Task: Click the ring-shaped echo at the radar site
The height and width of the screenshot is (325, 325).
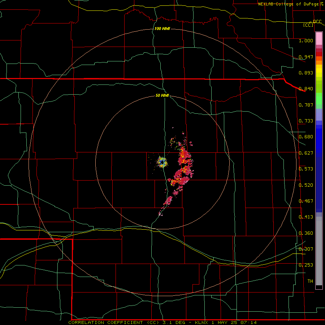Action: pyautogui.click(x=162, y=162)
